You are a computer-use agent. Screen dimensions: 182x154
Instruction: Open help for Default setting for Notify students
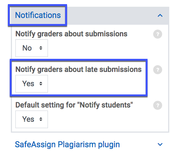158,105
